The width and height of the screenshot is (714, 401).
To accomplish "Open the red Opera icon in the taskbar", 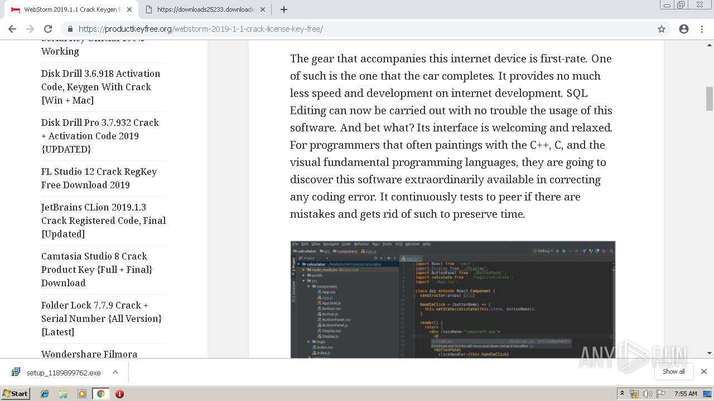I will click(x=119, y=394).
